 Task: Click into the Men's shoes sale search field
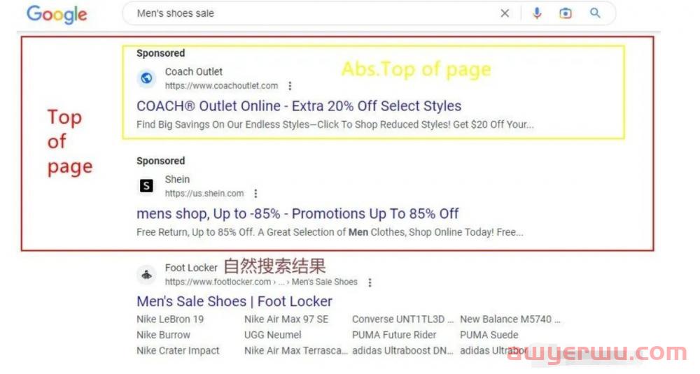(x=312, y=13)
